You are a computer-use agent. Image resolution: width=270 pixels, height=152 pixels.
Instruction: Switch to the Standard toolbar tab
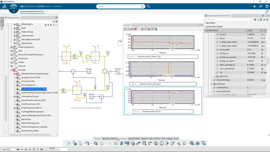97,138
